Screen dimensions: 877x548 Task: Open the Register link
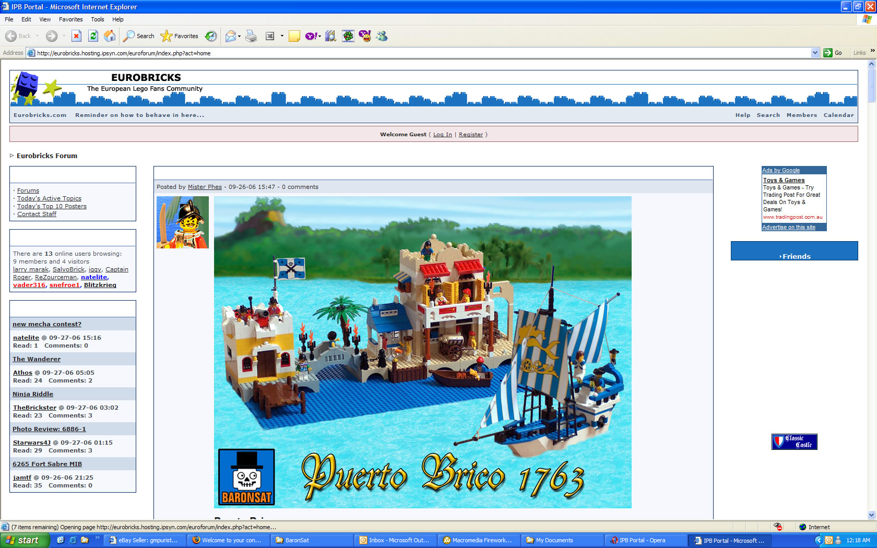pos(470,134)
